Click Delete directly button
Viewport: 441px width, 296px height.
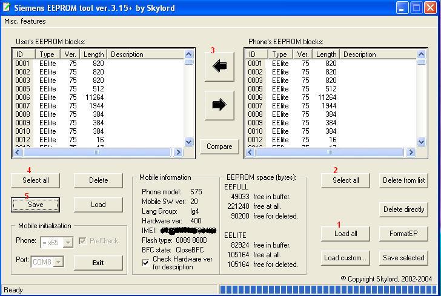(x=403, y=209)
